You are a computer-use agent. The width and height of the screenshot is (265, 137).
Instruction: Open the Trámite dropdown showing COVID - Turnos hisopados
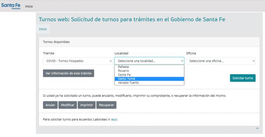coord(78,61)
